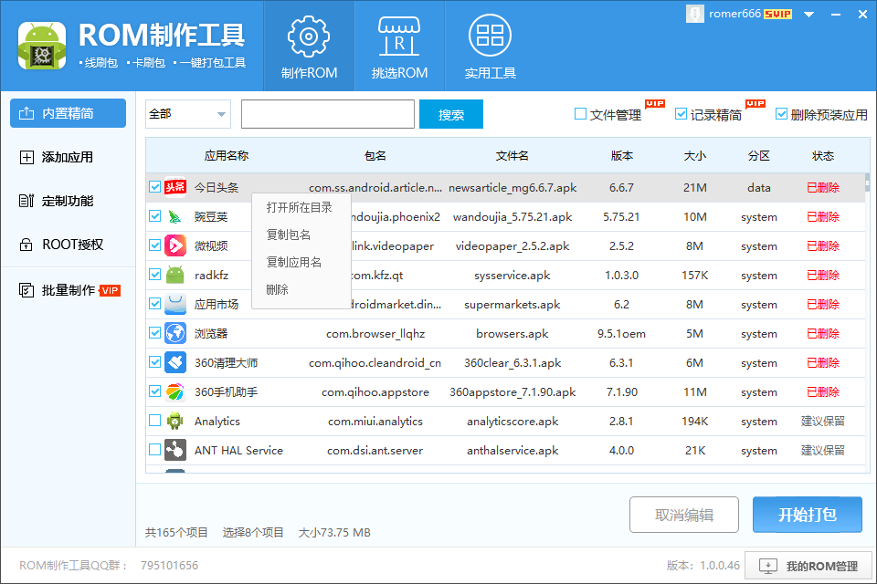
Task: Click the 微视频 app icon
Action: click(x=175, y=246)
